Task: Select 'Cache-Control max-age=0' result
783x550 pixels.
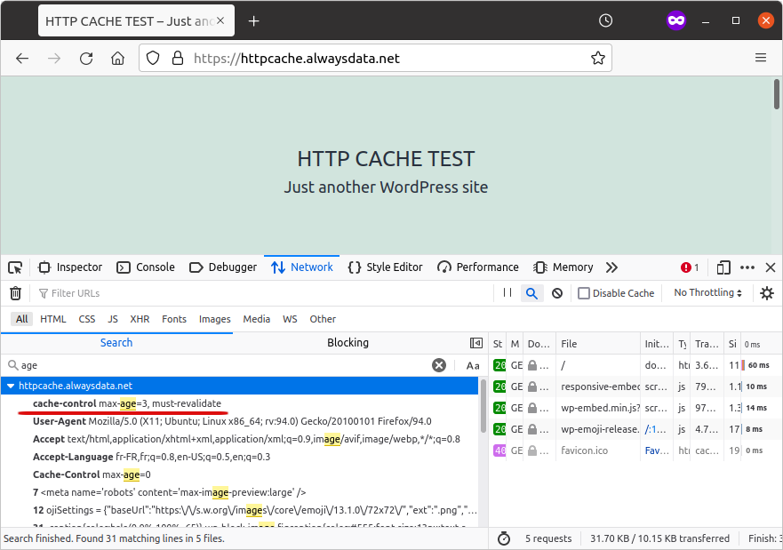Action: click(240, 474)
